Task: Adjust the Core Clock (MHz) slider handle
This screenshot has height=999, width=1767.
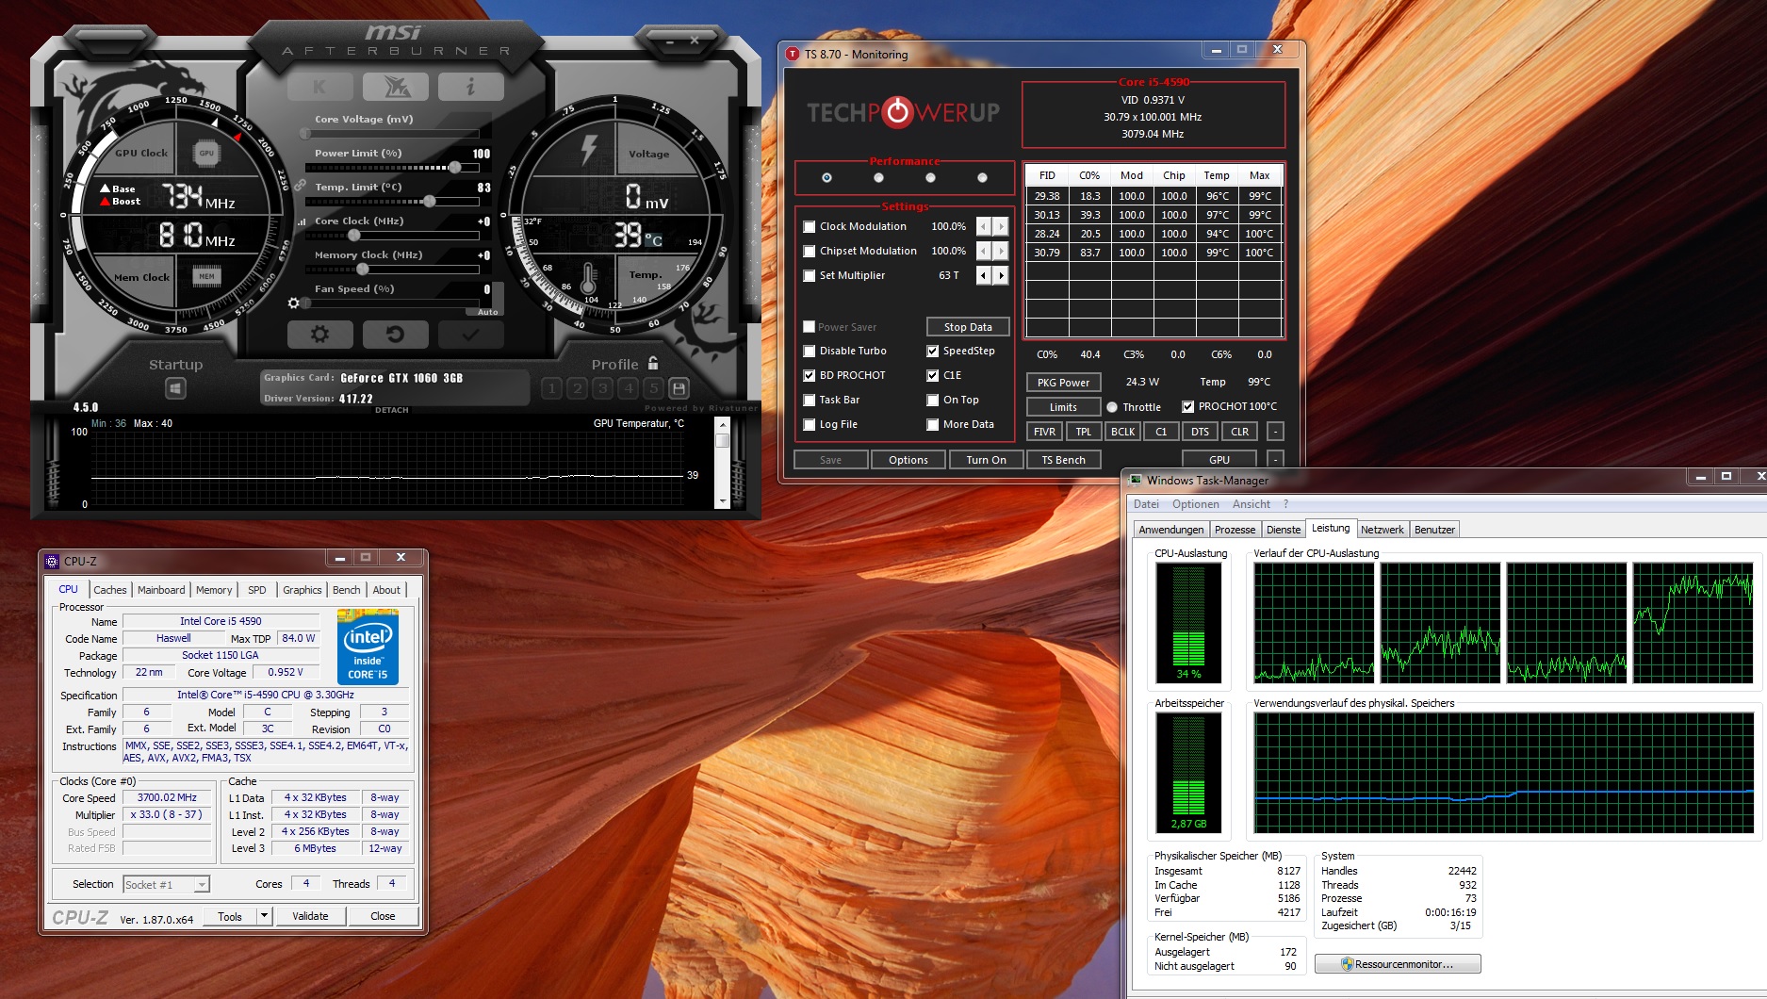Action: (354, 235)
